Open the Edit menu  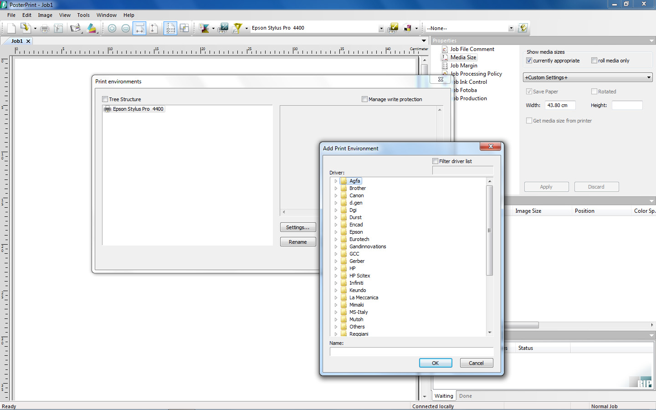point(27,15)
